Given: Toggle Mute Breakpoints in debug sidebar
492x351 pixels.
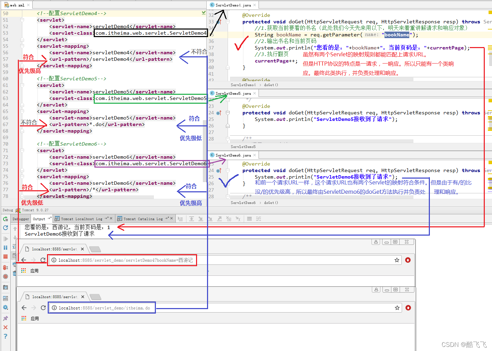Looking at the screenshot, I should [x=5, y=276].
